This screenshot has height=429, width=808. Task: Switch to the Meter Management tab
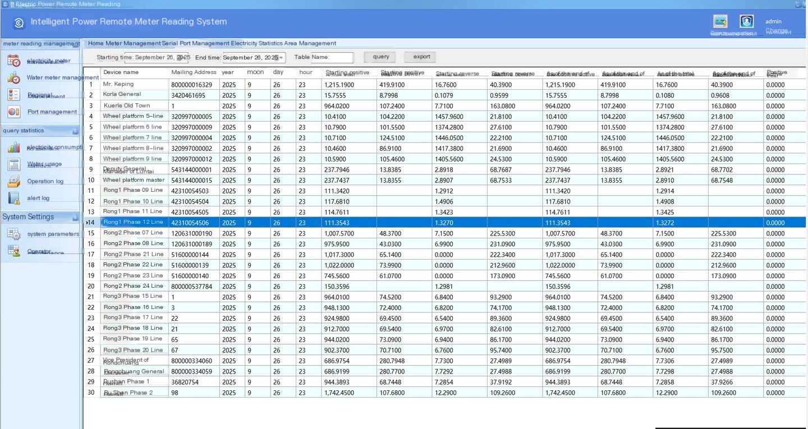(133, 43)
